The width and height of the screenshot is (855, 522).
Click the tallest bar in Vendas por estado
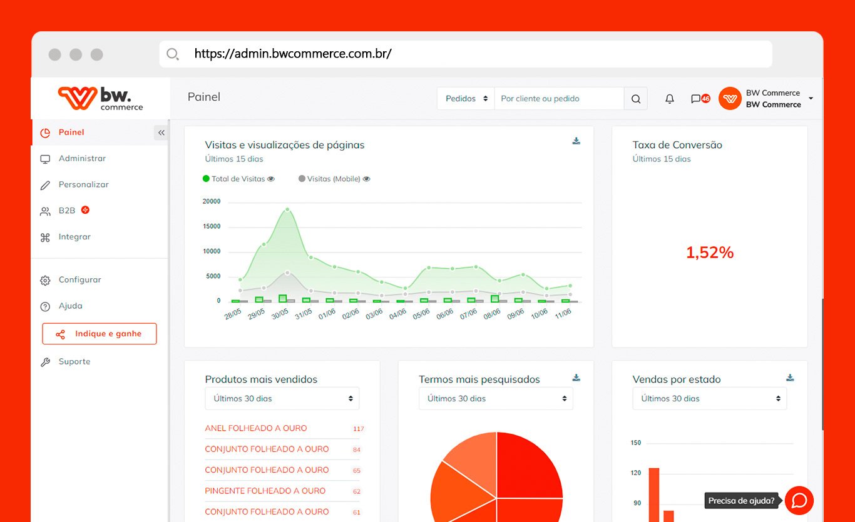pos(654,494)
